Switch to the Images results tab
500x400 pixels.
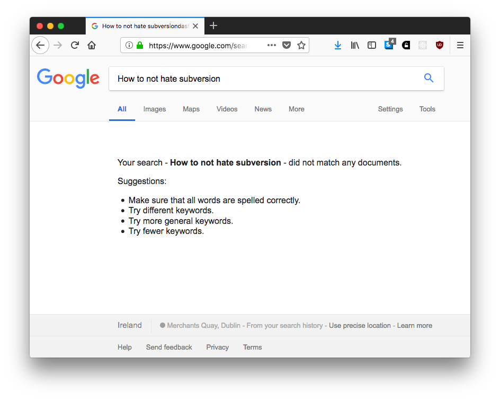(x=155, y=109)
